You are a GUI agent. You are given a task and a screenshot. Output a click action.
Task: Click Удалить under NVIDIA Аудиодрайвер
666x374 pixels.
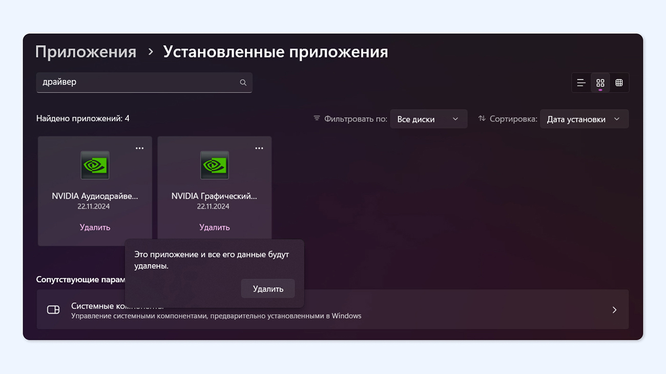pyautogui.click(x=95, y=227)
